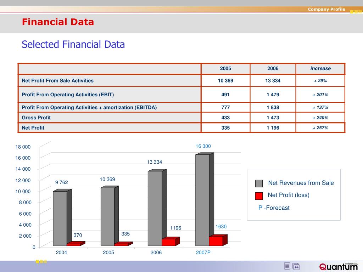The image size is (363, 272).
Task: Click the 'P -Forecast' legend note
Action: tap(274, 208)
